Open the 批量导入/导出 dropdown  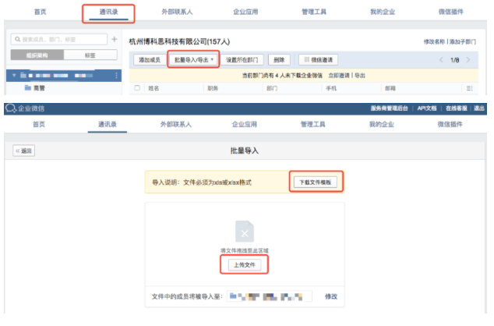[193, 59]
